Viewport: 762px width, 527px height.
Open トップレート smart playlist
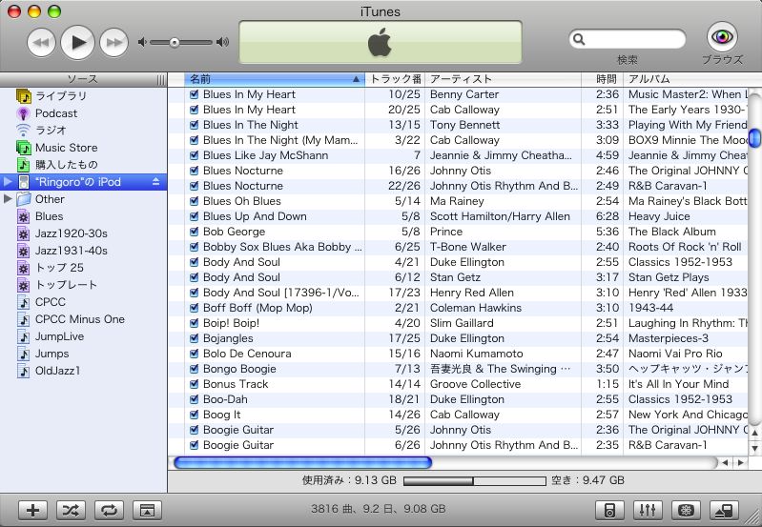[84, 285]
